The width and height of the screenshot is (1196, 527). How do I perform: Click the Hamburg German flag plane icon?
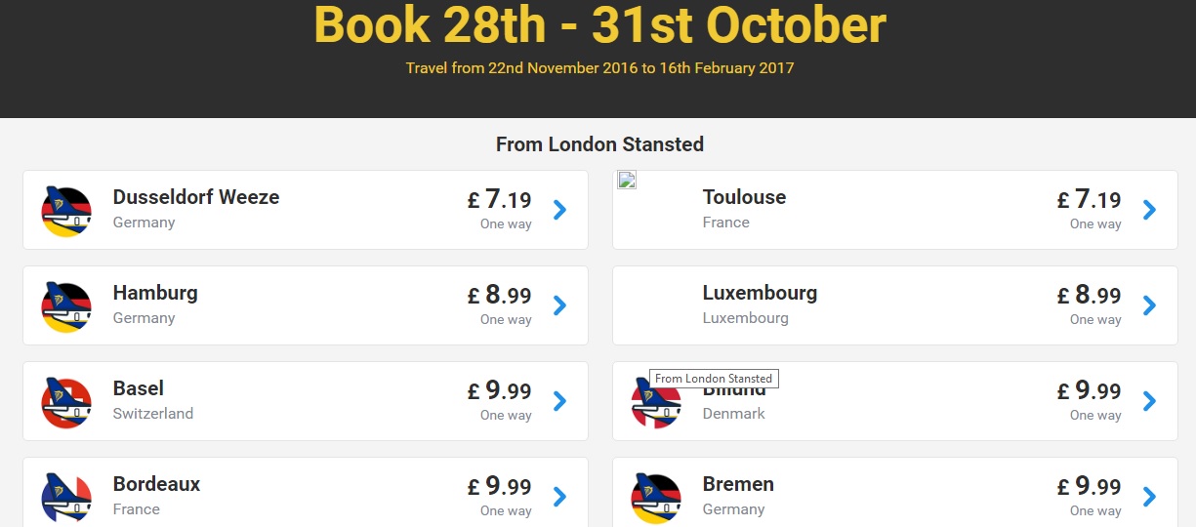[66, 305]
